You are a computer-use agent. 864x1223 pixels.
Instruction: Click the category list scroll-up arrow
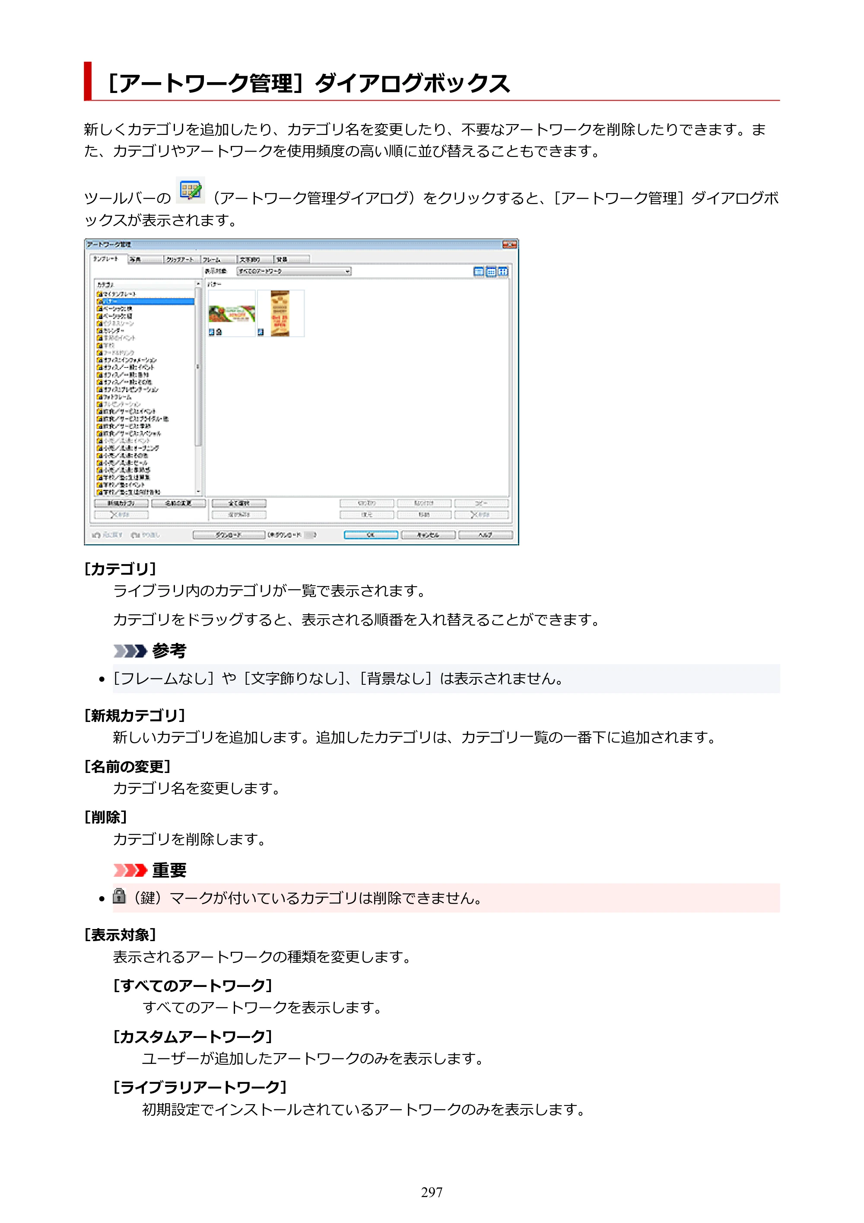pos(198,284)
